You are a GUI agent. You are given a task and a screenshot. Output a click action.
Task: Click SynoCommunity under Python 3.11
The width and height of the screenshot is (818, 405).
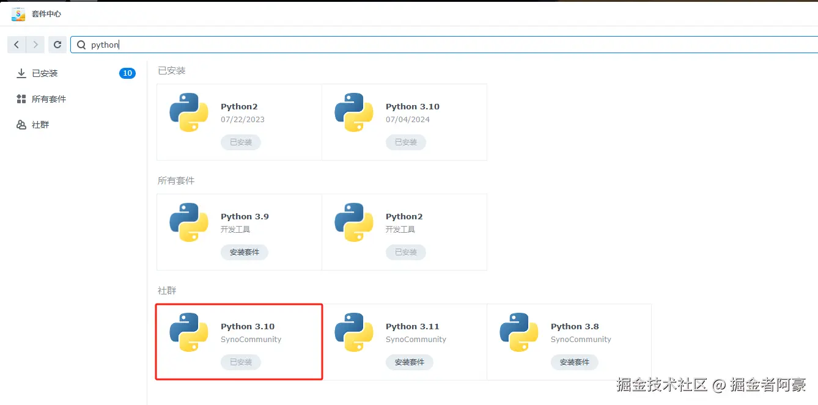click(x=416, y=340)
